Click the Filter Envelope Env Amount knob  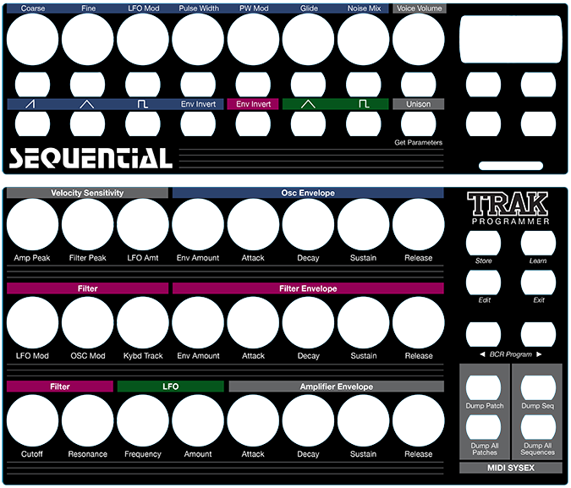point(198,323)
